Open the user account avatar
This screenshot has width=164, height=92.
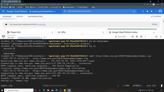point(160,11)
